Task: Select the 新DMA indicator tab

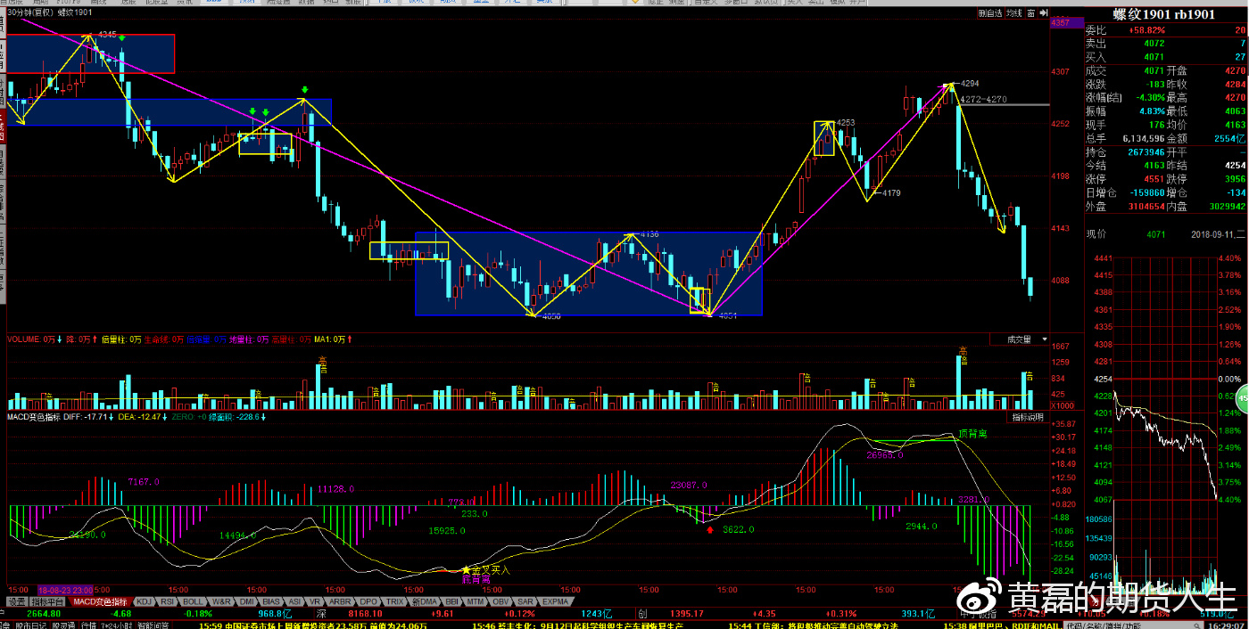Action: pyautogui.click(x=425, y=601)
